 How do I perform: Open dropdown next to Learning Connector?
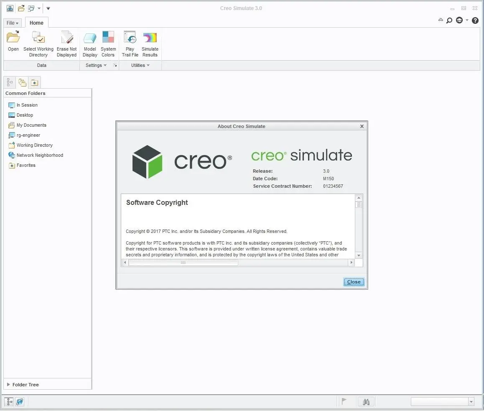tap(467, 20)
